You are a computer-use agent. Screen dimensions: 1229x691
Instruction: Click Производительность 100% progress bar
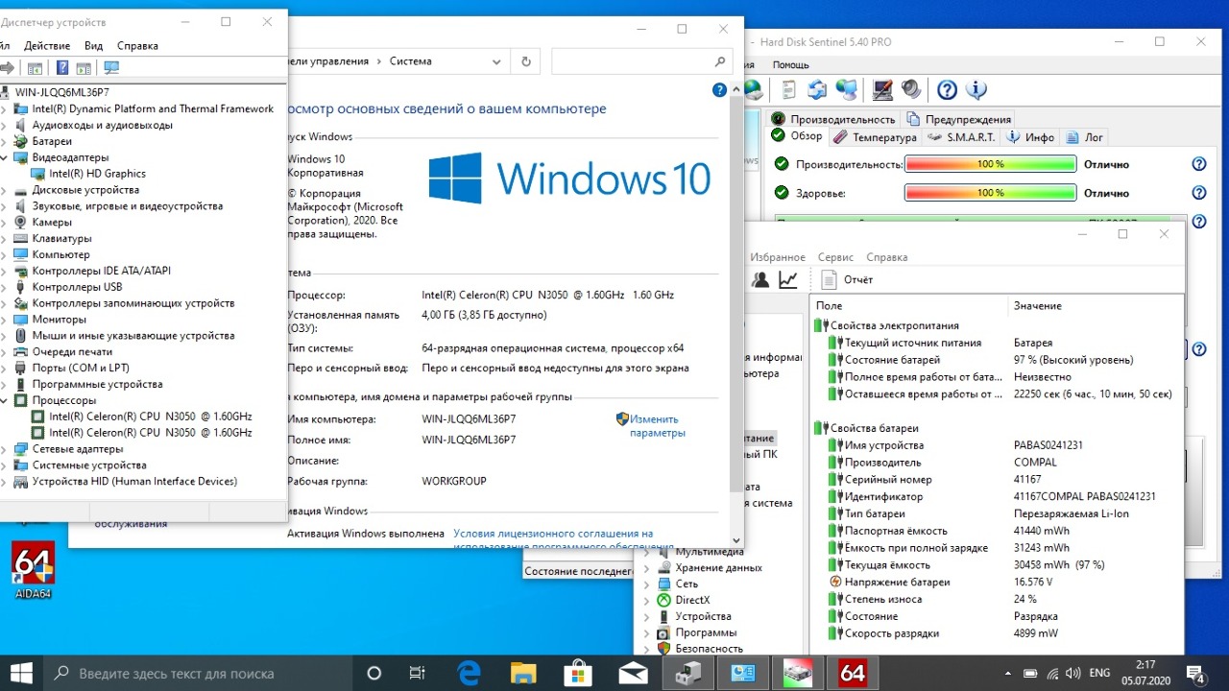990,164
